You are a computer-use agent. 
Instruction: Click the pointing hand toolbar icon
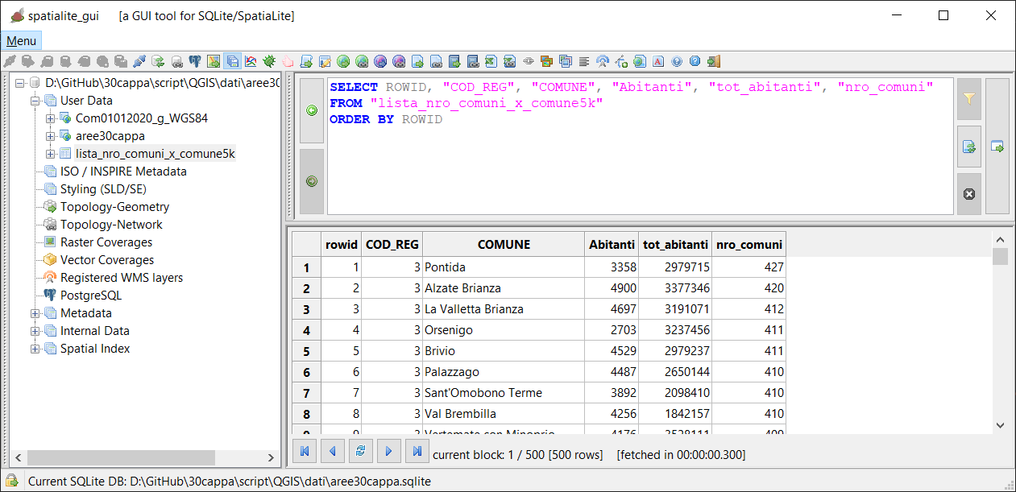point(287,60)
